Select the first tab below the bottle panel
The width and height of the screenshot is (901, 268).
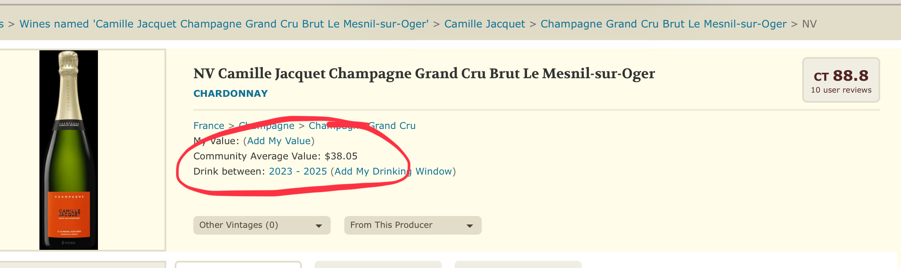(238, 265)
